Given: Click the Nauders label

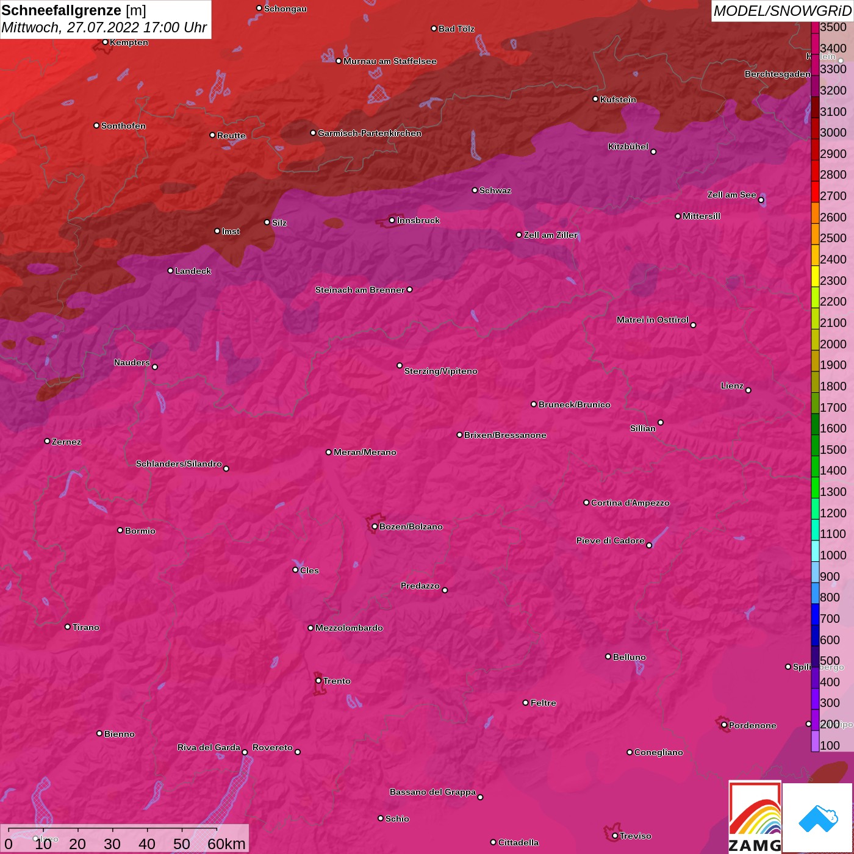Looking at the screenshot, I should pos(132,362).
